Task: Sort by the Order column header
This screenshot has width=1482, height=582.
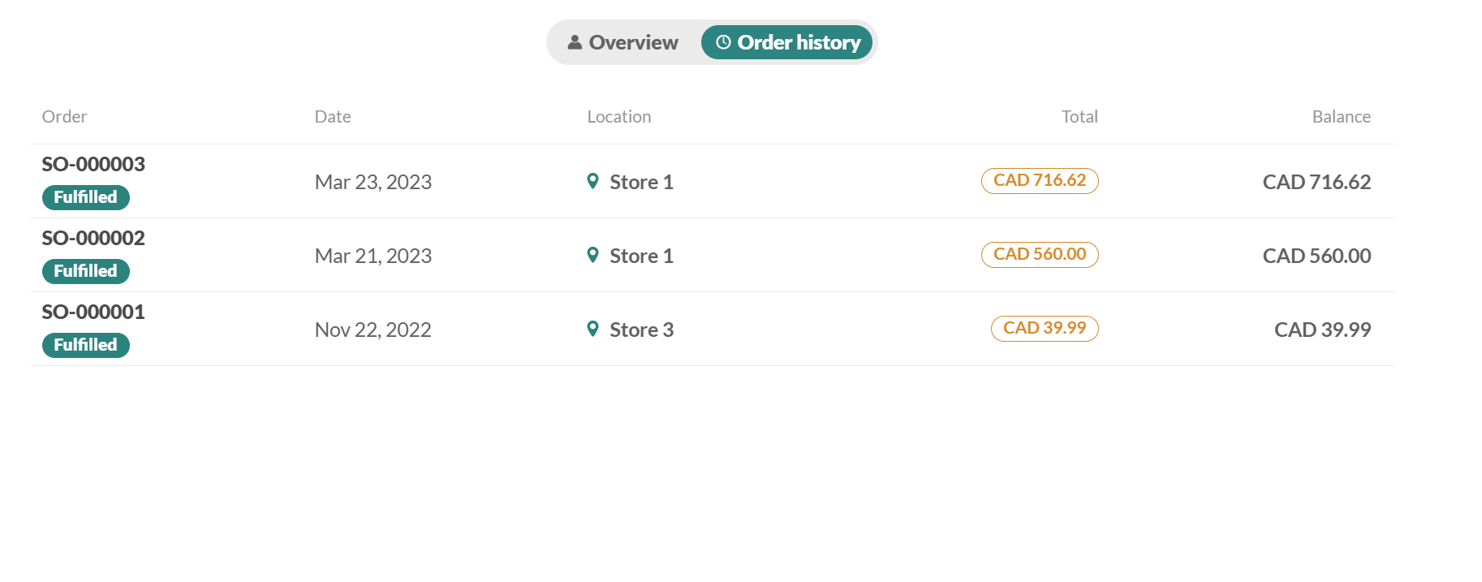Action: click(x=63, y=116)
